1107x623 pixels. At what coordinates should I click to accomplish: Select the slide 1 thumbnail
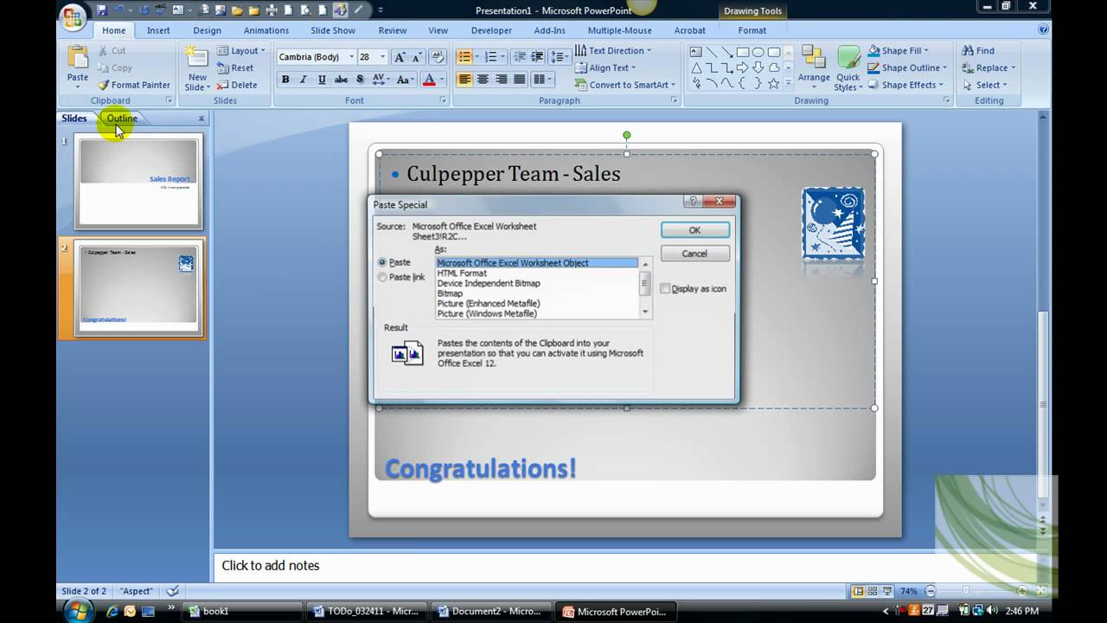tap(138, 181)
